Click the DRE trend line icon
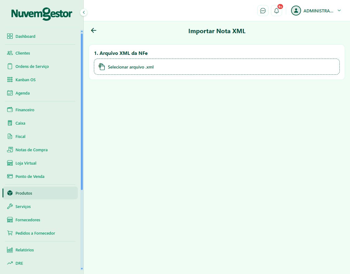Screen dimensions: 350x274 [x=10, y=263]
